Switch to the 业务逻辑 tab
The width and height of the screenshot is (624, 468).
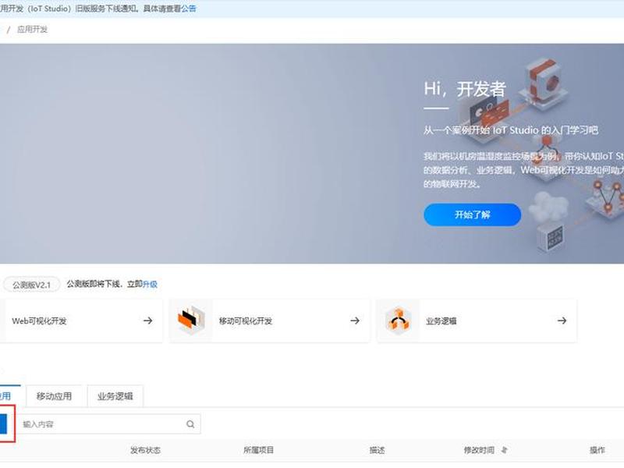[x=115, y=396]
